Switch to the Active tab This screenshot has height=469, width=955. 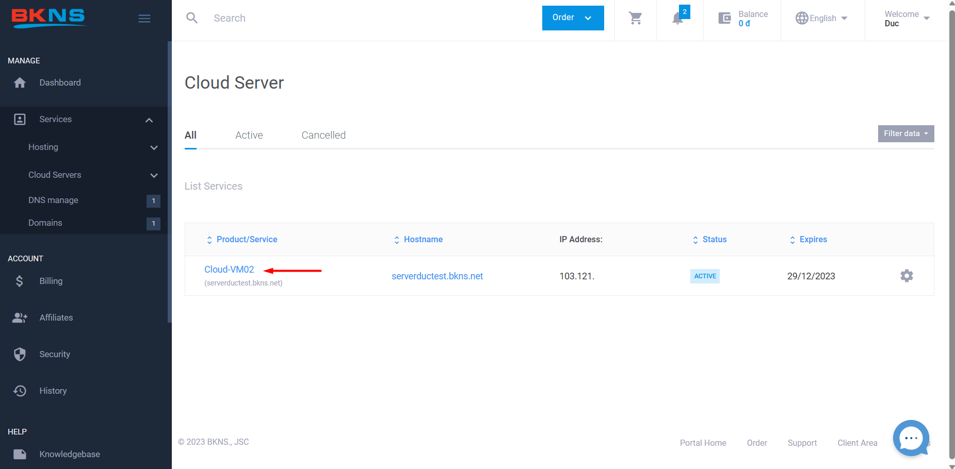coord(249,135)
